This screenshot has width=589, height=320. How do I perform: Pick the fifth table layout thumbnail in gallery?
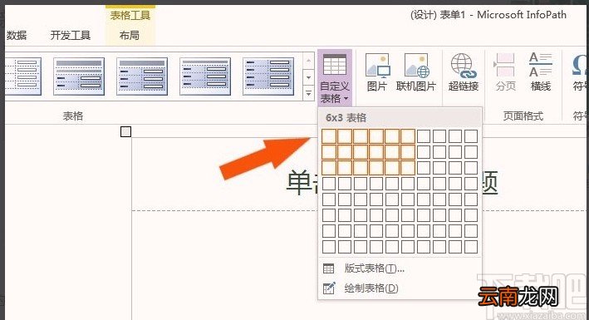tap(268, 76)
